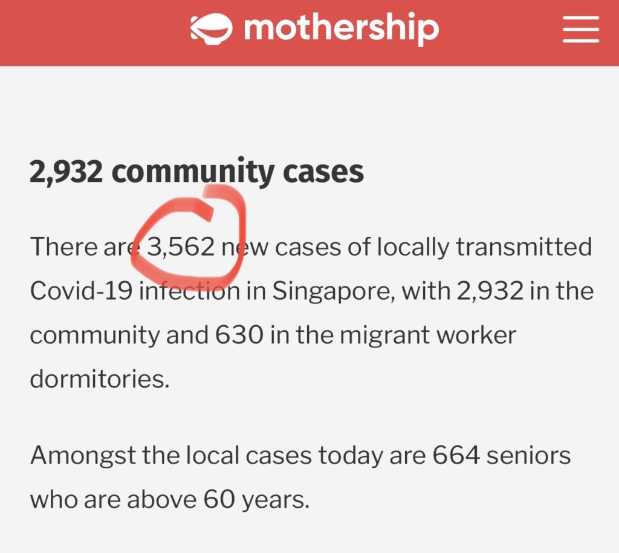
Task: Click the number 630 in the paragraph
Action: (x=239, y=335)
